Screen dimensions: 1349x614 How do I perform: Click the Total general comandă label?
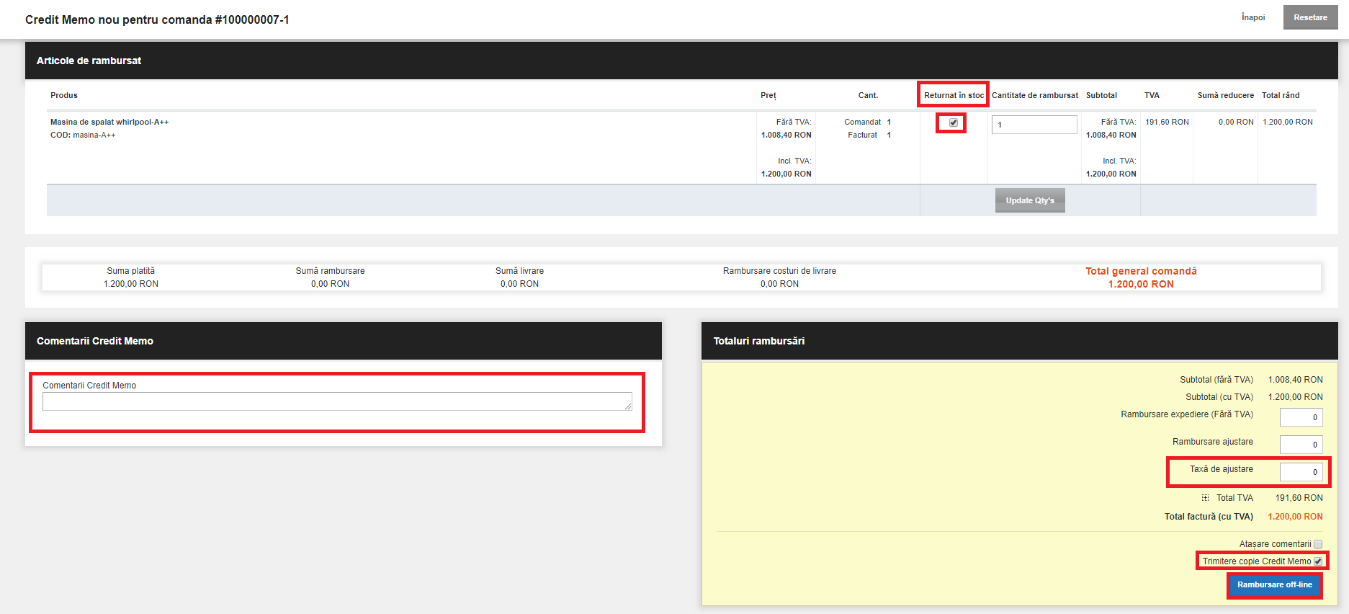[1141, 271]
